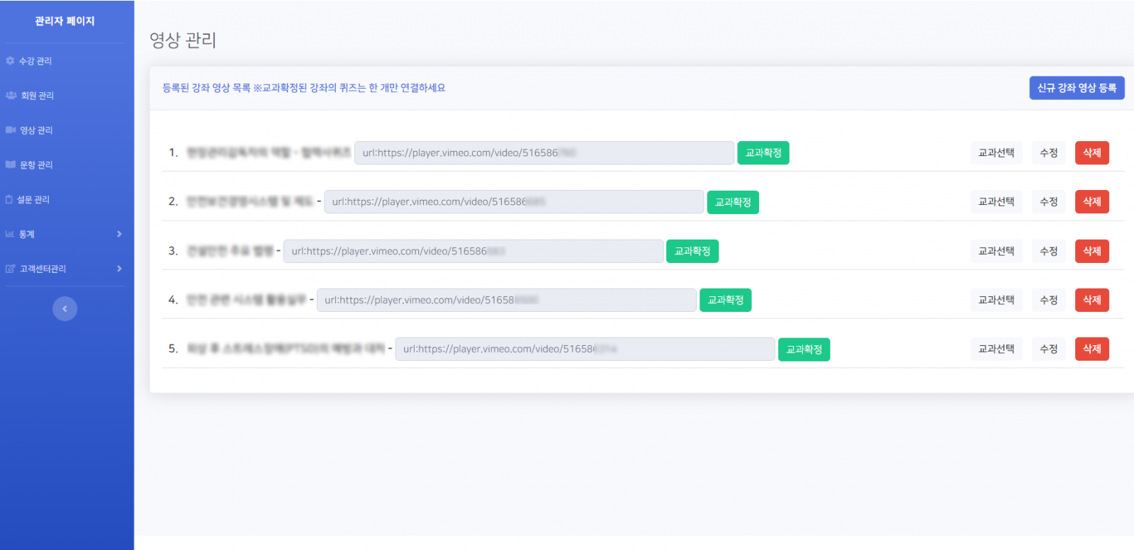
Task: Click 교과확정 for video number 2
Action: [x=732, y=203]
